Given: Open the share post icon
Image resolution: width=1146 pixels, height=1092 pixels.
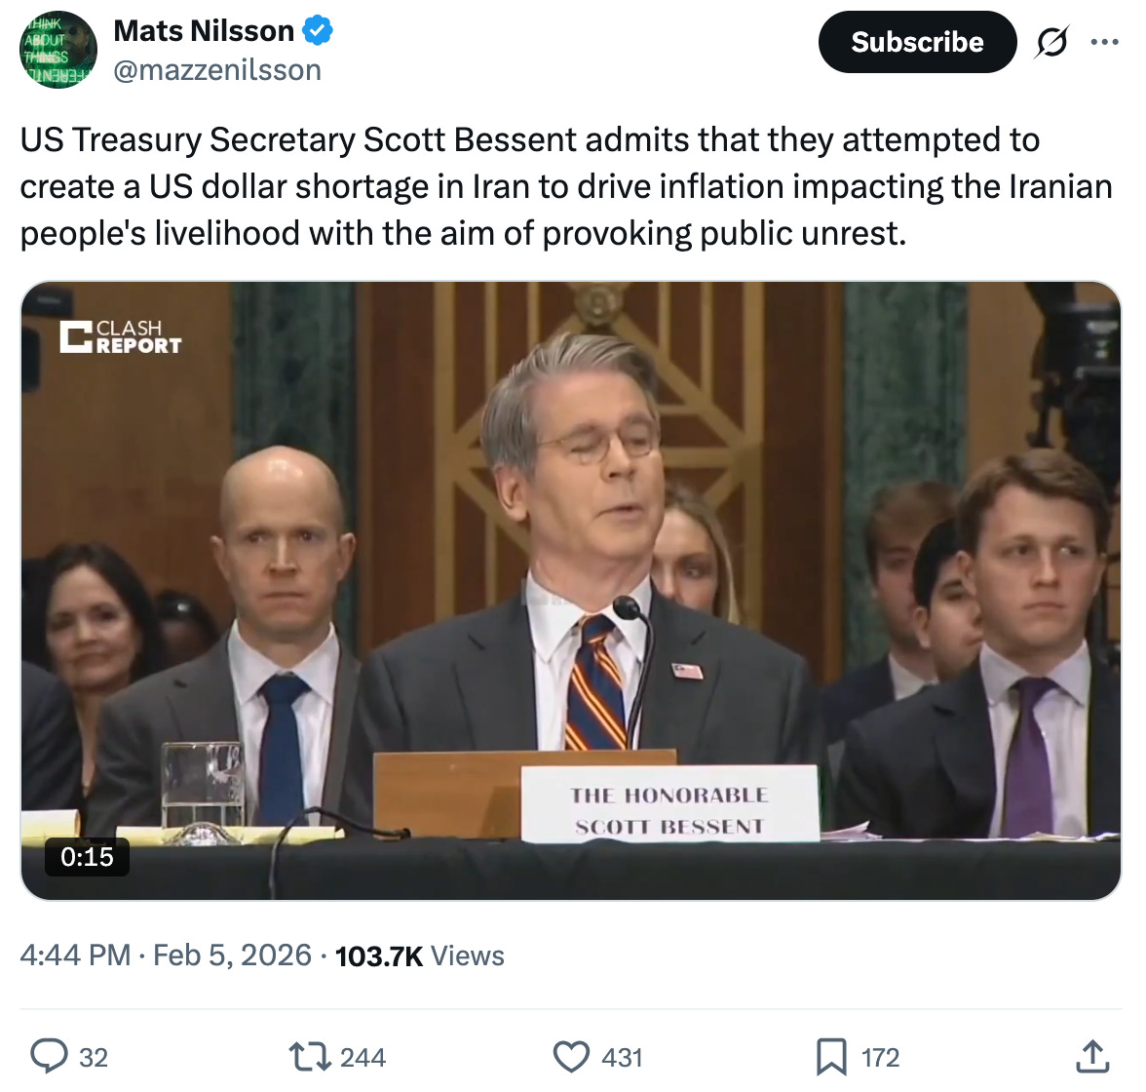Looking at the screenshot, I should point(1092,1057).
